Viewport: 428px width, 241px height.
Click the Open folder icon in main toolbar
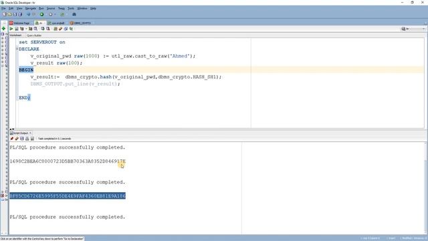pyautogui.click(x=9, y=14)
